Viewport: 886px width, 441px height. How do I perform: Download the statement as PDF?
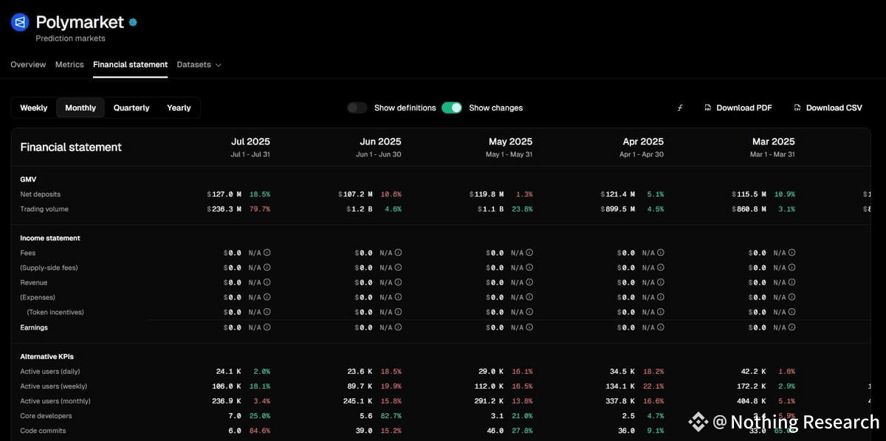coord(738,108)
